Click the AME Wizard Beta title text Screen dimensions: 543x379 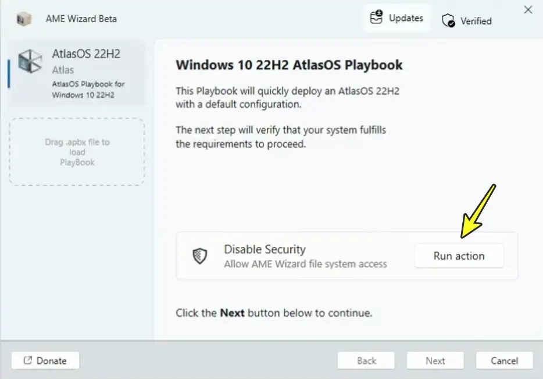pos(81,19)
